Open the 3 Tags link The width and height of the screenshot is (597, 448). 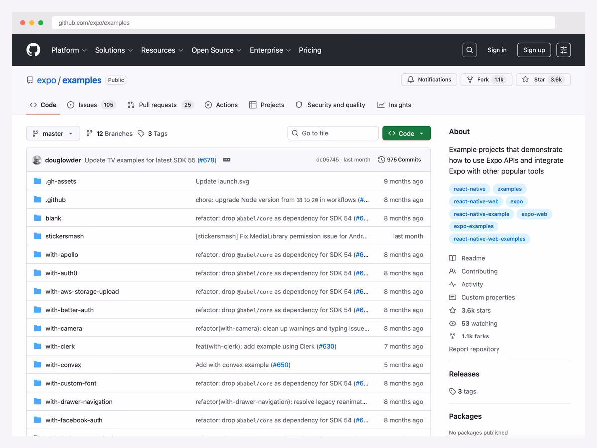(153, 133)
